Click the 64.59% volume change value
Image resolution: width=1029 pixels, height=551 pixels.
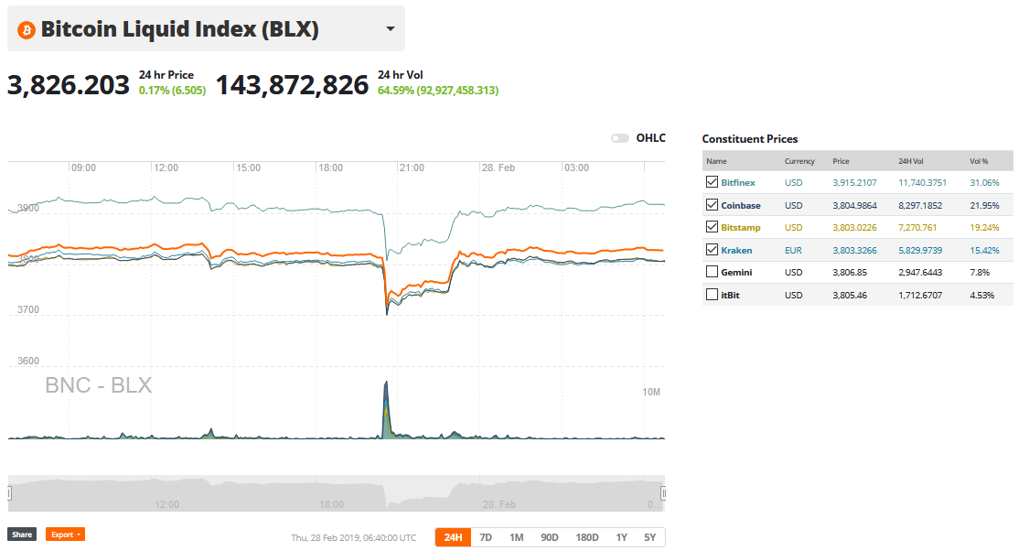(438, 91)
